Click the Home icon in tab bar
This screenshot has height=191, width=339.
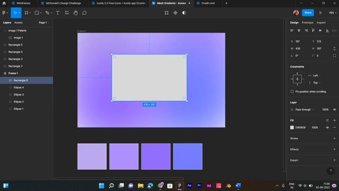tap(4, 3)
